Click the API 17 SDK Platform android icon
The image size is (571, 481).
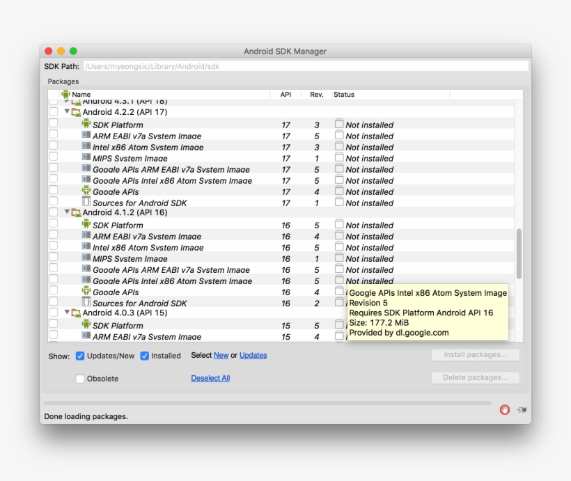tap(86, 123)
